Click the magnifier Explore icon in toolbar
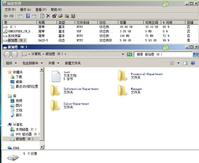 67,16
